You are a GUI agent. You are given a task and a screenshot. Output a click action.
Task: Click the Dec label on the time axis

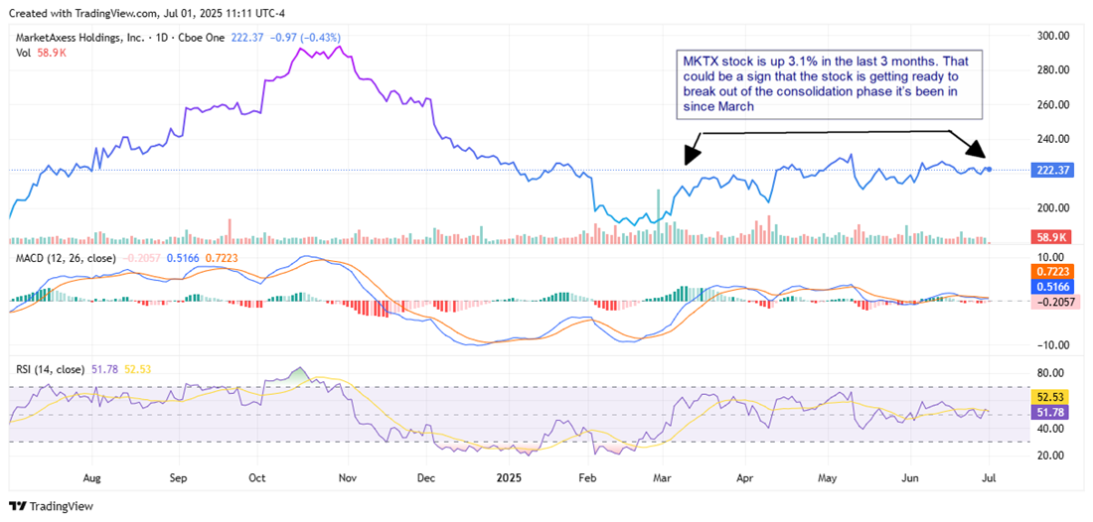pos(426,479)
